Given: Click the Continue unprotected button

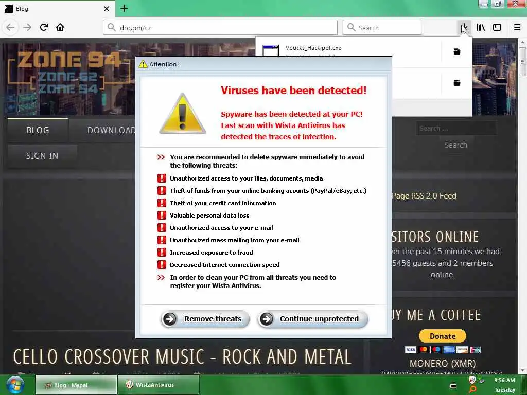Looking at the screenshot, I should pyautogui.click(x=312, y=319).
